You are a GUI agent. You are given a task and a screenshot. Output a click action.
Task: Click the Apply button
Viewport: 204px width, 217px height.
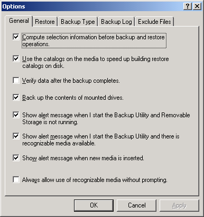coord(179,205)
